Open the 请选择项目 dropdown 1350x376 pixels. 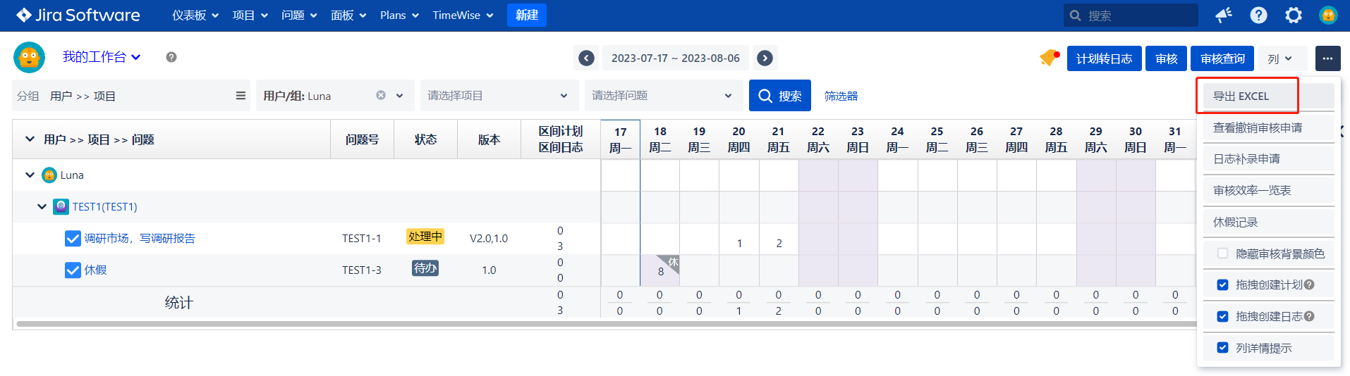497,96
